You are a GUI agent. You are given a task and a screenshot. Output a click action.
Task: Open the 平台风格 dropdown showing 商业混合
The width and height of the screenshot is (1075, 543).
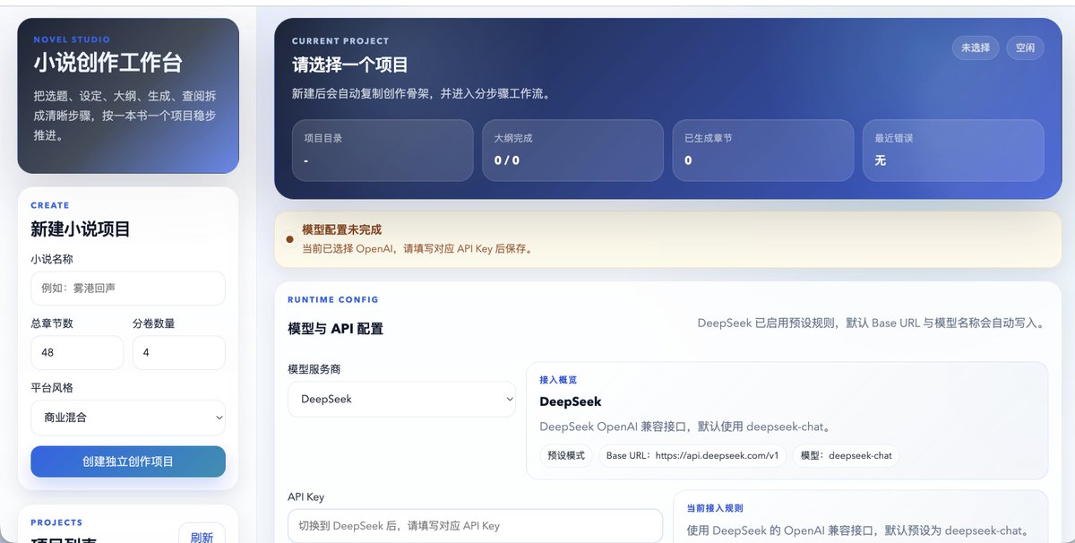pyautogui.click(x=128, y=418)
